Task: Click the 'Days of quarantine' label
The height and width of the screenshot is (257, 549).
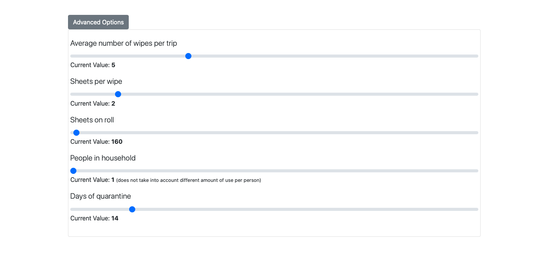Action: pyautogui.click(x=100, y=196)
